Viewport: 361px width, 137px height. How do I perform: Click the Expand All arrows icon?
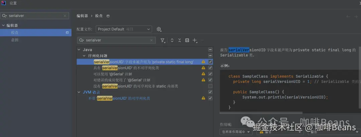[172, 40]
